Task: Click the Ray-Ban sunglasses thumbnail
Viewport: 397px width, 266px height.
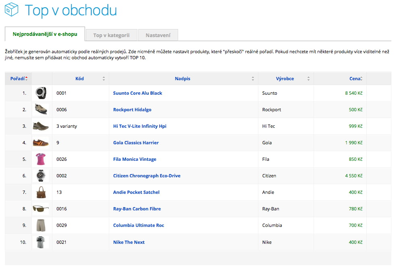Action: point(41,208)
